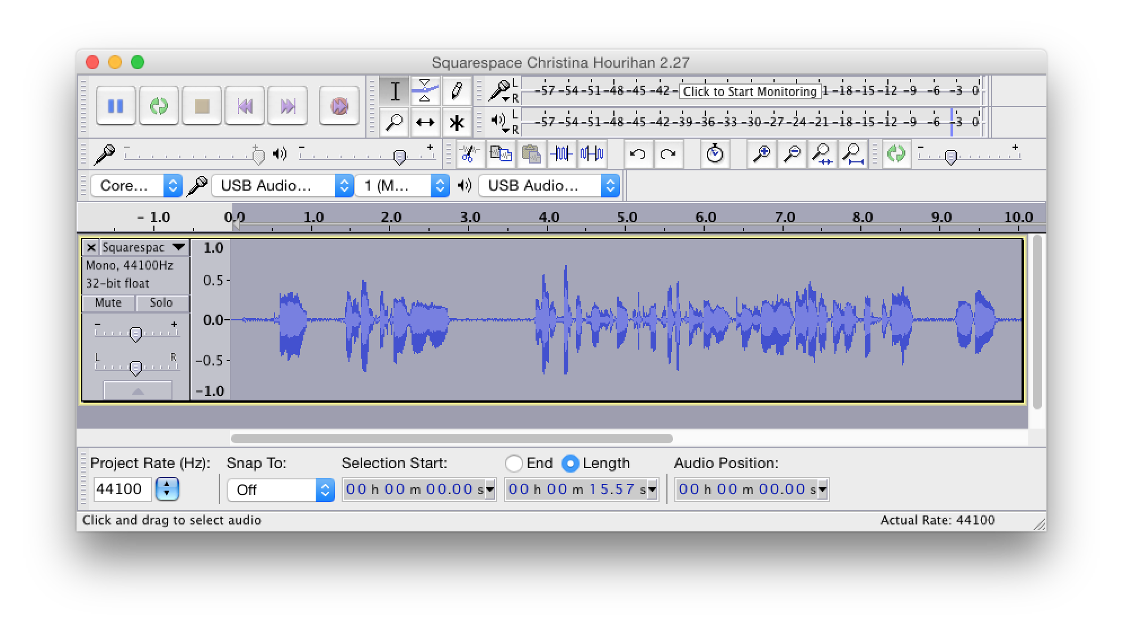Select the End radio button
The height and width of the screenshot is (635, 1123).
pyautogui.click(x=514, y=464)
